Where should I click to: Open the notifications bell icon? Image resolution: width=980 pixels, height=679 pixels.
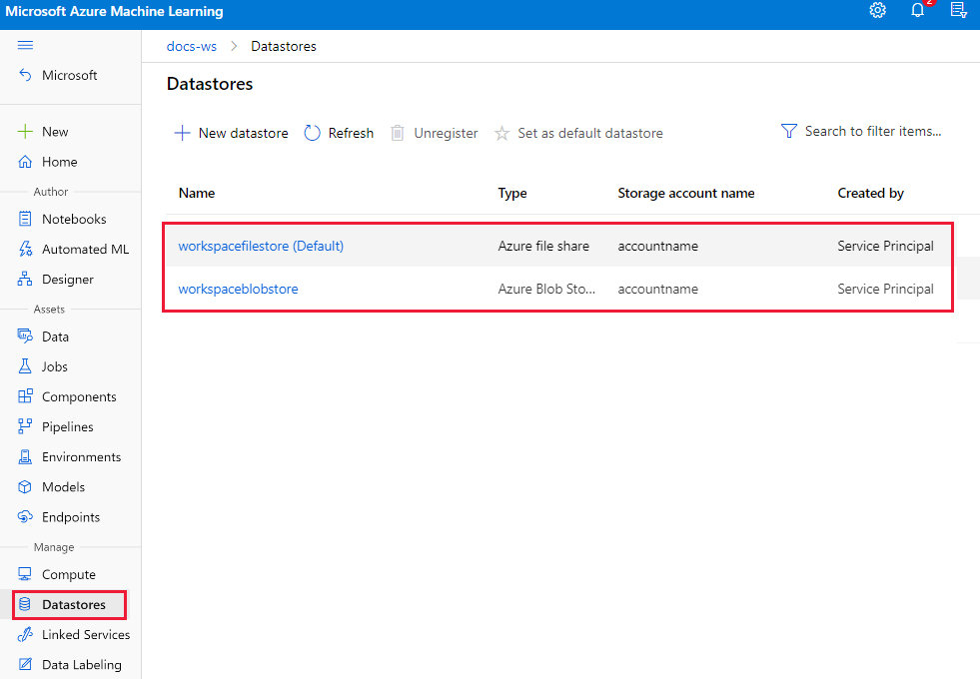917,11
